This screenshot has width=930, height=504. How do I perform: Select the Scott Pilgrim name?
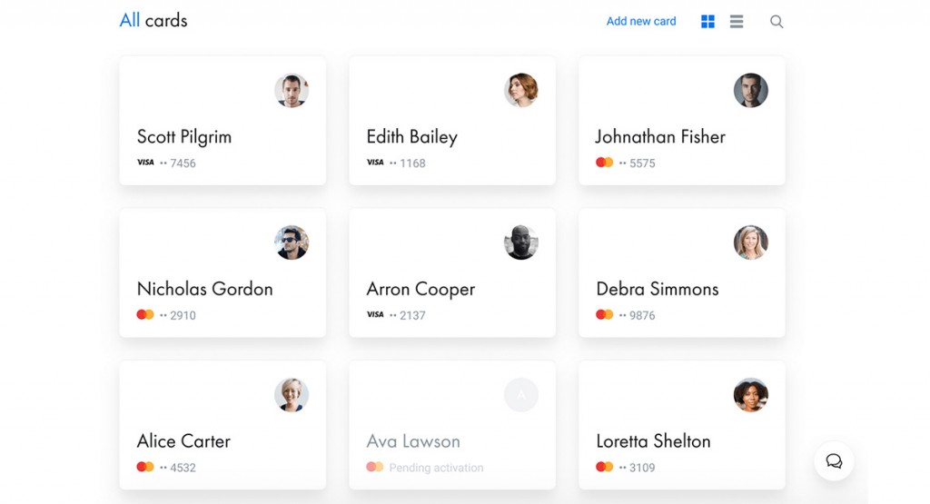coord(183,137)
